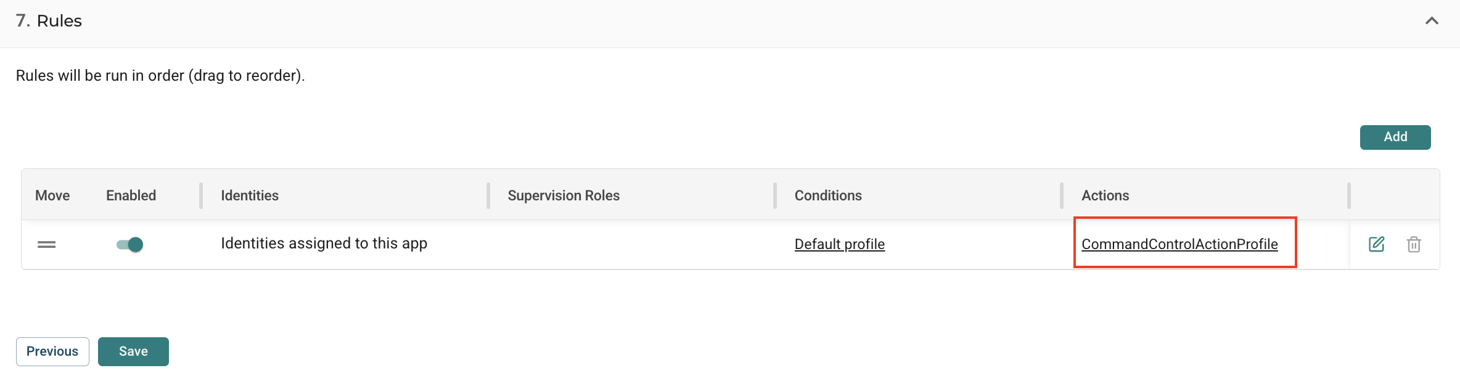The height and width of the screenshot is (381, 1460).
Task: Open the CommandControlActionProfile link
Action: pyautogui.click(x=1179, y=244)
